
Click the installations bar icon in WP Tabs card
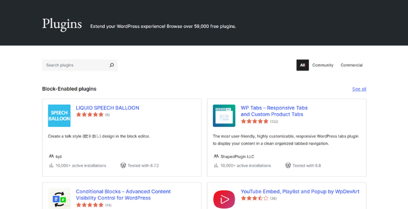[216, 165]
